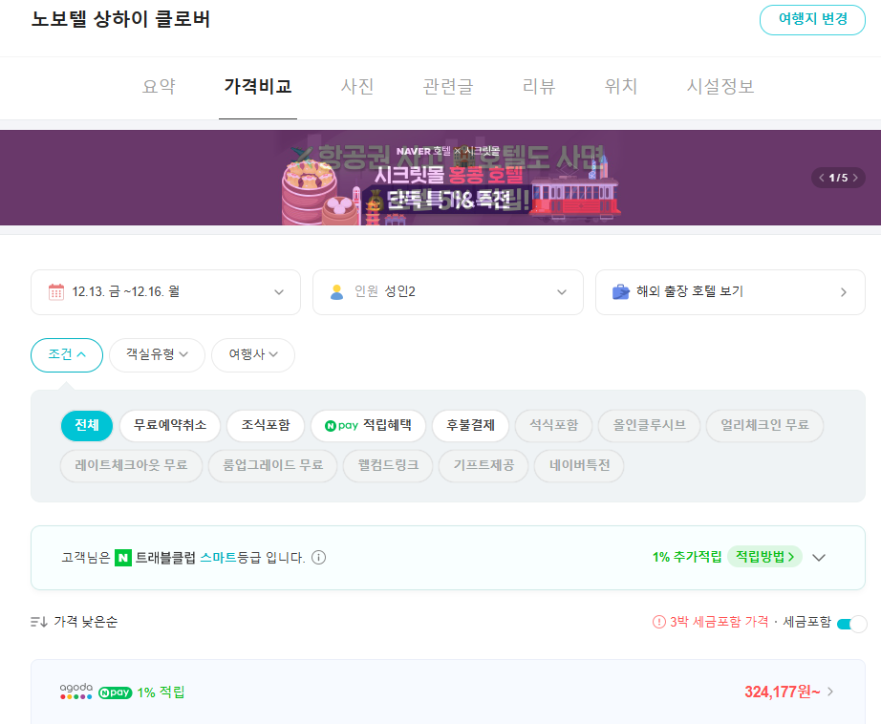Select the 가격비교 tab

point(258,87)
